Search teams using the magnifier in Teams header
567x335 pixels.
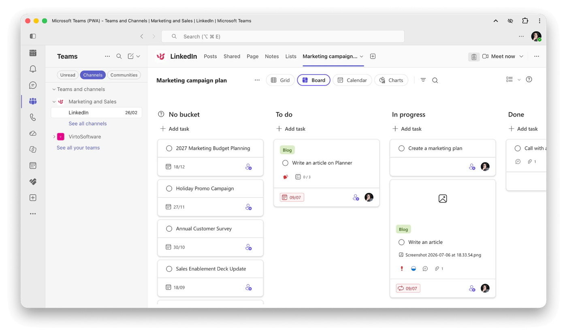(119, 56)
